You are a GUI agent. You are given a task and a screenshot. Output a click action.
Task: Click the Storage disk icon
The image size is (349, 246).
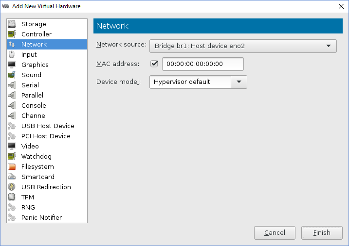coord(12,24)
